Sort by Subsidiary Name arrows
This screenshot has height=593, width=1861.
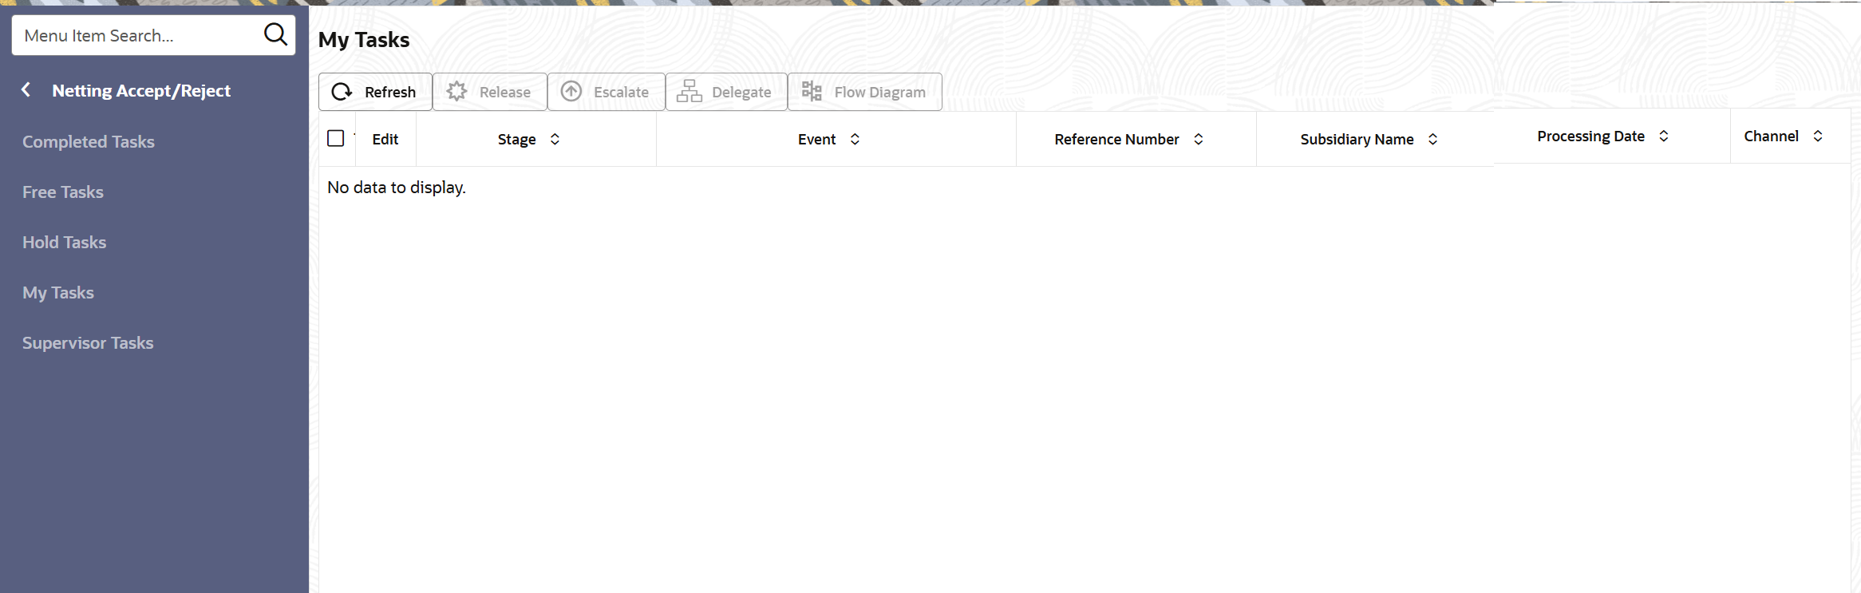click(1432, 139)
